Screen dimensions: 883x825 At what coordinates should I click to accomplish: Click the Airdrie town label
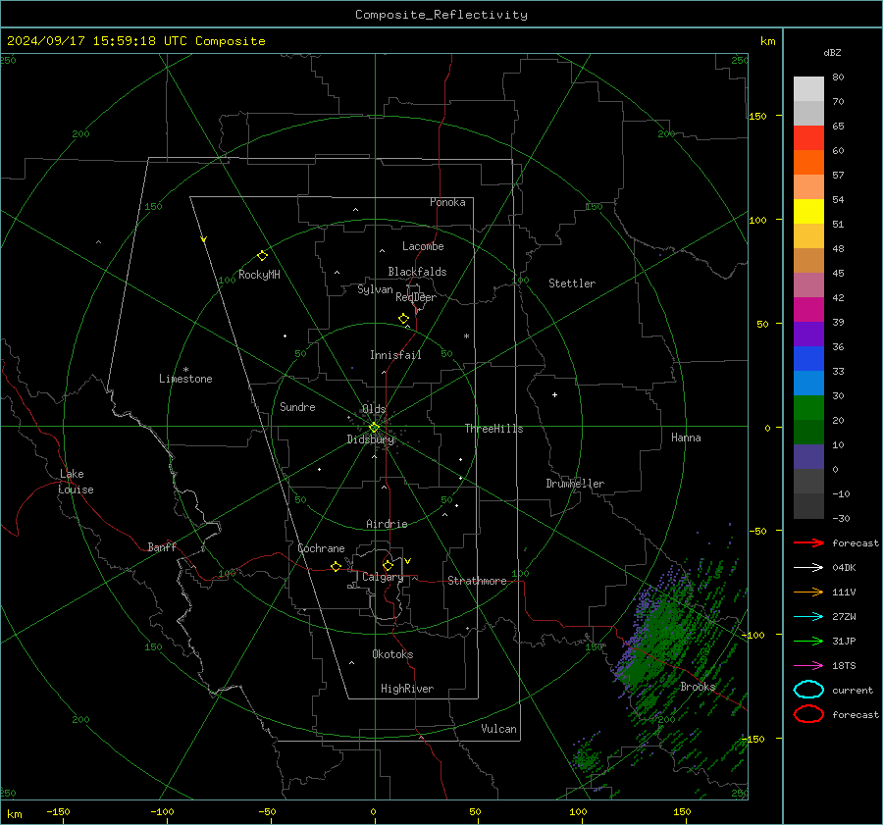(x=387, y=524)
